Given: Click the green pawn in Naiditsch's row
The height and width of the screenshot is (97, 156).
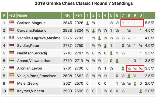Looking at the screenshot, I should (x=111, y=53).
